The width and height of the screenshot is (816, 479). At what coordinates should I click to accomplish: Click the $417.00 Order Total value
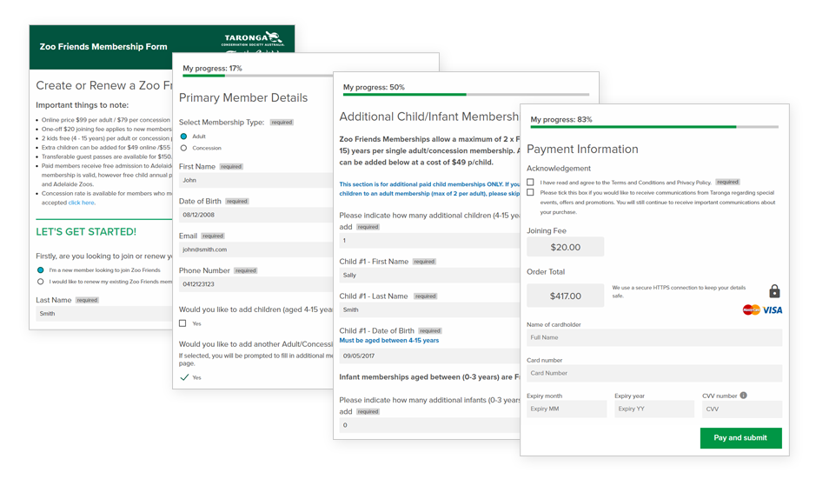pos(565,296)
